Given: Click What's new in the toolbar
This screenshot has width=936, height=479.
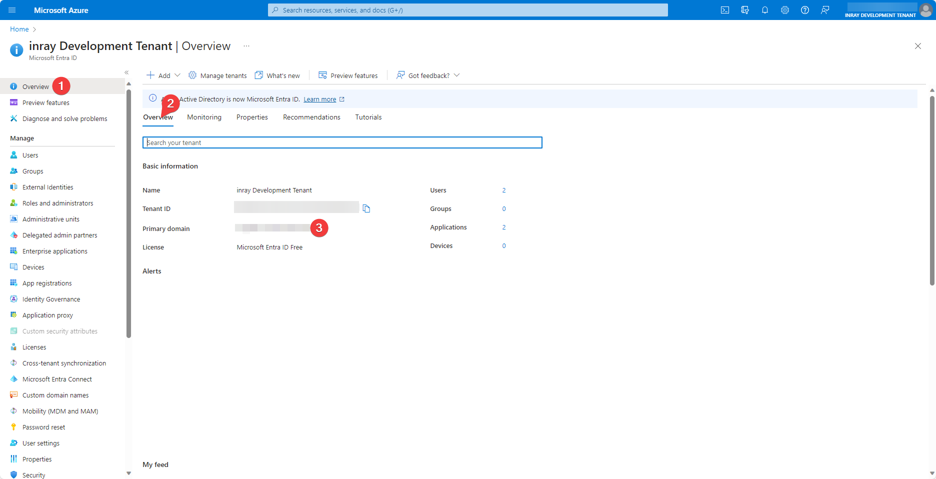Looking at the screenshot, I should pos(277,75).
